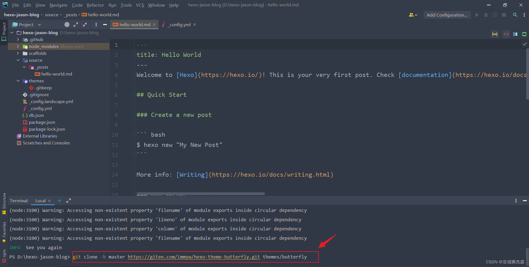Click the Select Opened File target icon
Image resolution: width=529 pixels, height=267 pixels.
[x=67, y=25]
